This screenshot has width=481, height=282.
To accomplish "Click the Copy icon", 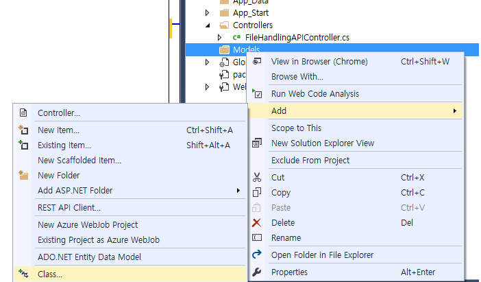I will [257, 192].
